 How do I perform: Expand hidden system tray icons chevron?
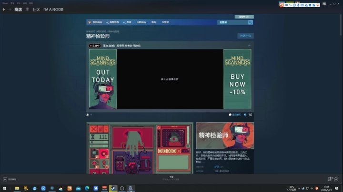tap(299, 188)
